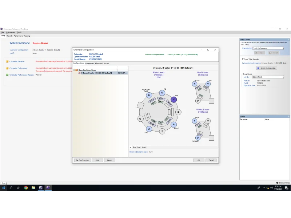Show the Violet laser view tab
291x218 pixels.
coord(144,147)
